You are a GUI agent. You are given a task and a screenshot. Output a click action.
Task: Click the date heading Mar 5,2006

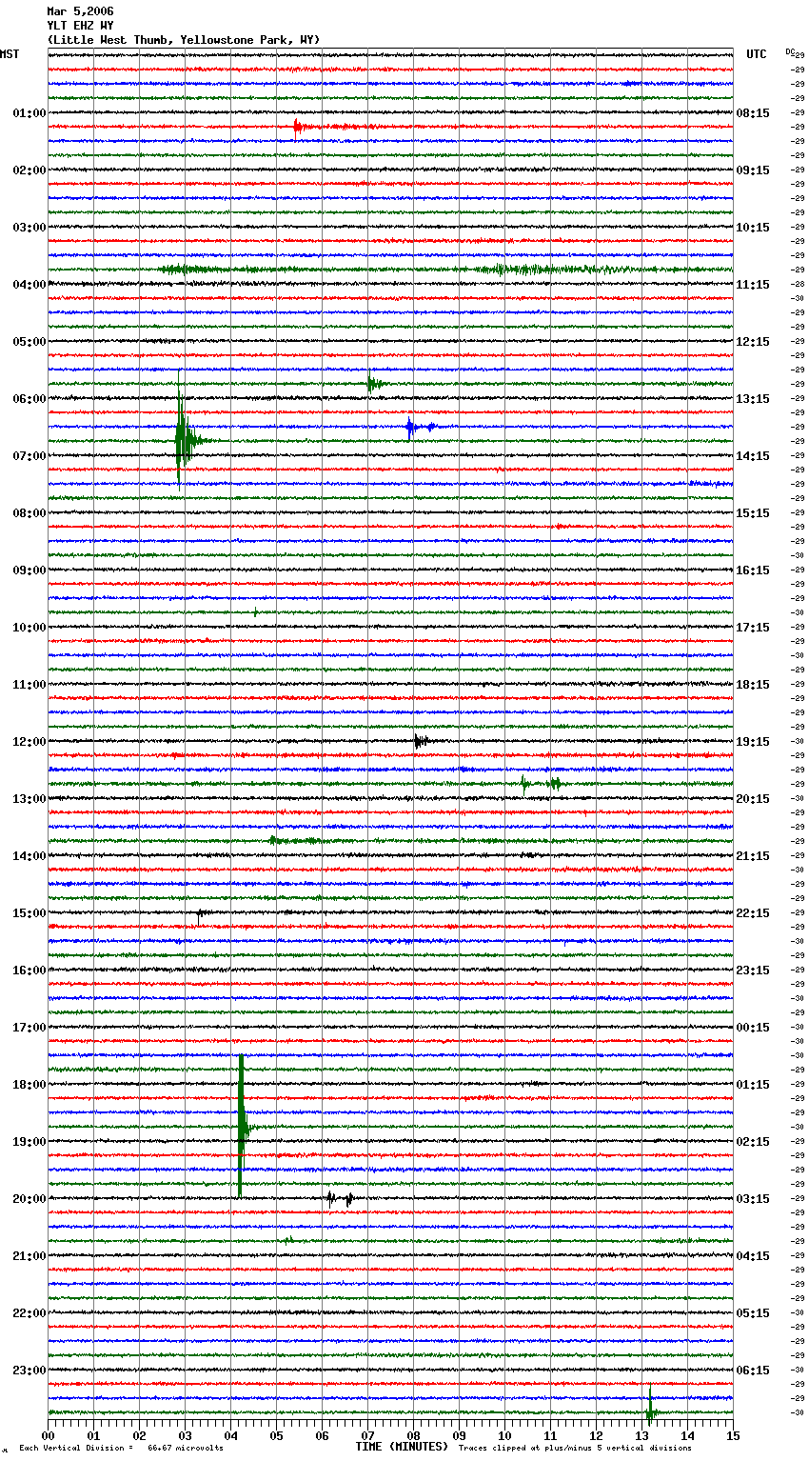(x=80, y=11)
